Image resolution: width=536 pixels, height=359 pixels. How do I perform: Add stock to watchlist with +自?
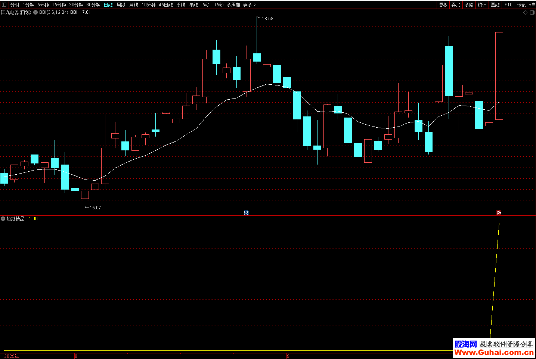(x=532, y=5)
